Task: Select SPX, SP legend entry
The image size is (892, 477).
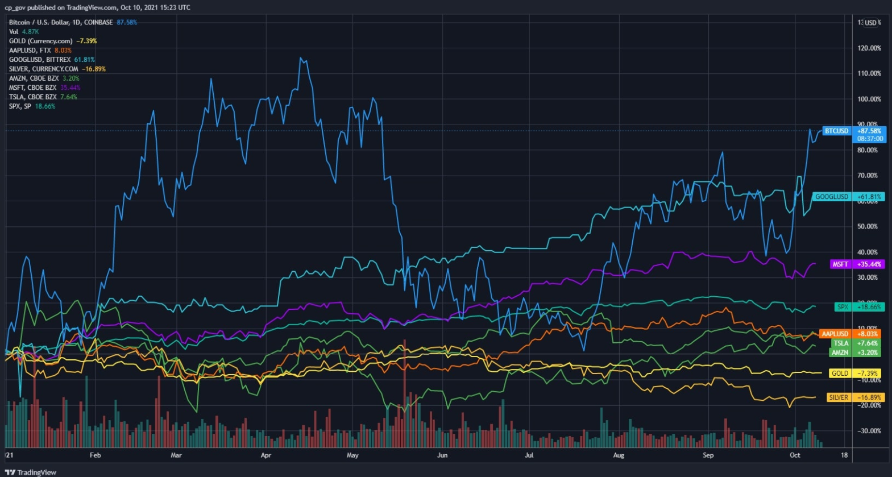Action: tap(20, 106)
